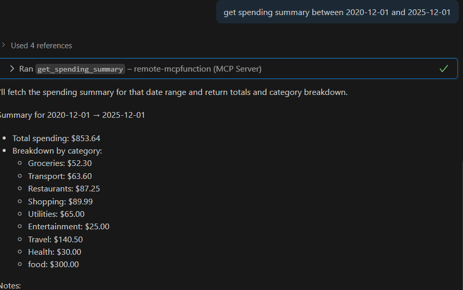Click the get_spending_summary code label
The width and height of the screenshot is (463, 290).
[80, 69]
